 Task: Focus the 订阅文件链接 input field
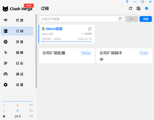pyautogui.click(x=82, y=19)
